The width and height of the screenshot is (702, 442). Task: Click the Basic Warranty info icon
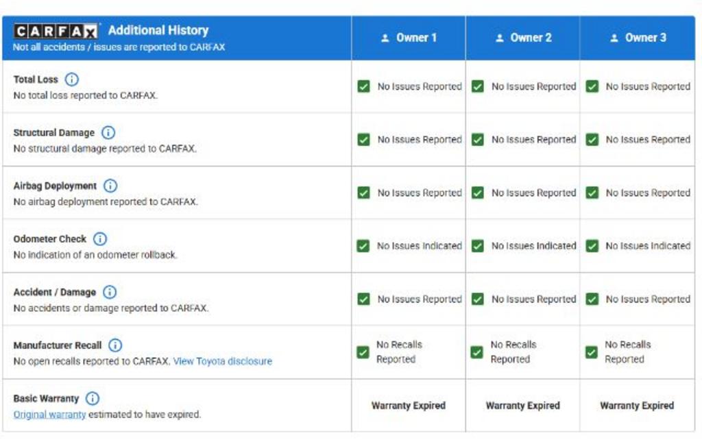pos(93,398)
